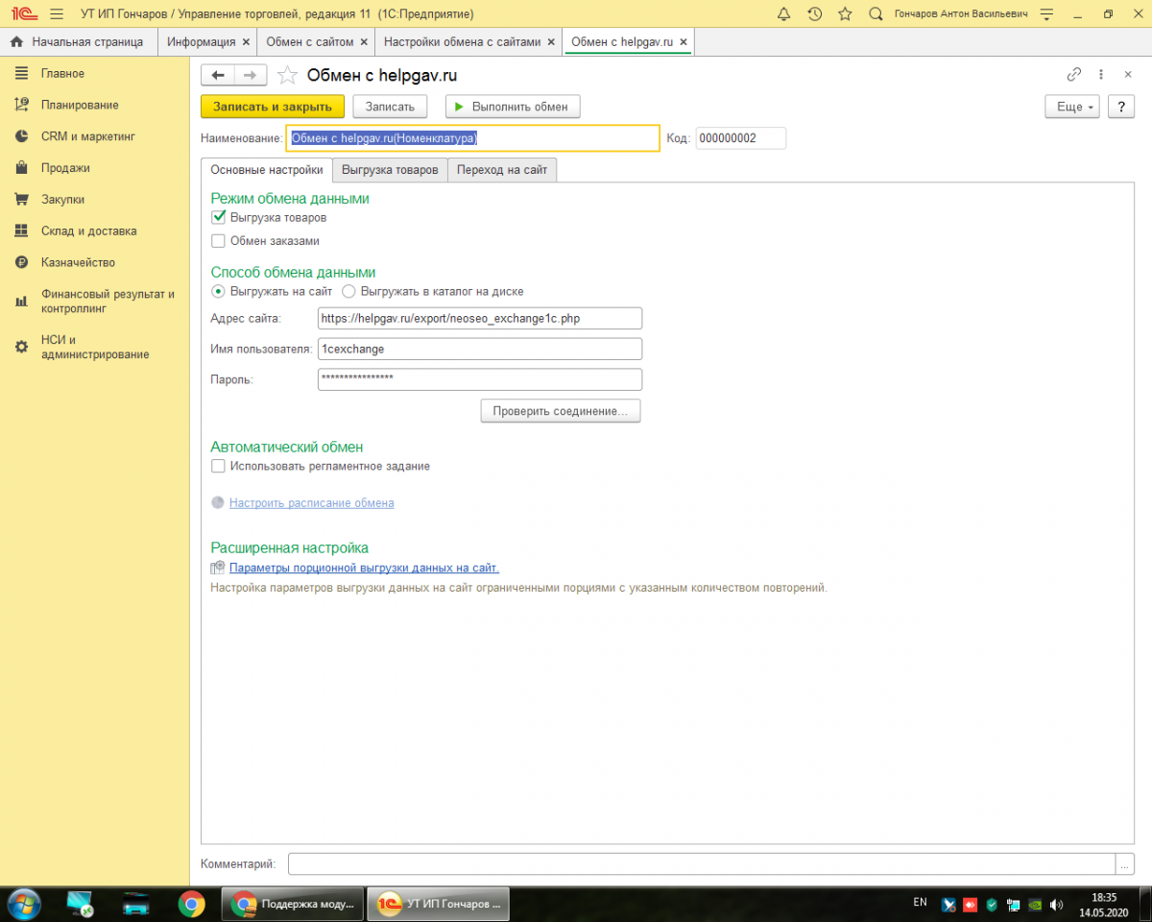Screen dimensions: 1152x922
Task: Copy link to this form
Action: (1074, 74)
